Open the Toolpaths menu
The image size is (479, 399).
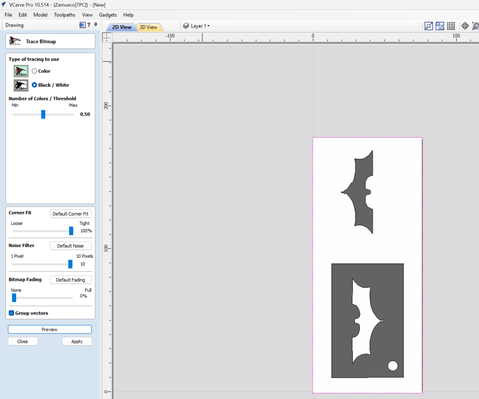[x=64, y=15]
